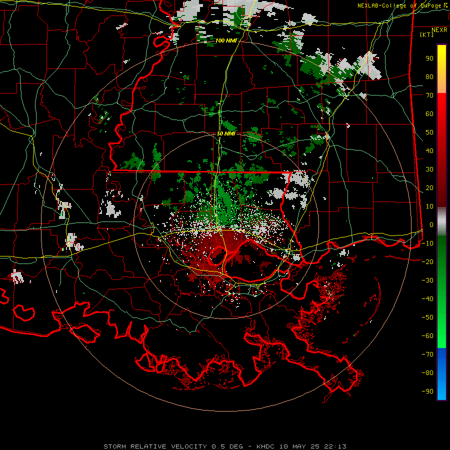Click the 0 value on velocity scale
This screenshot has height=450, width=450.
click(x=431, y=225)
